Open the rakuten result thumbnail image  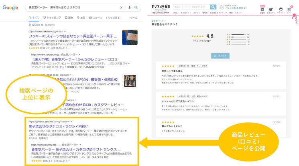[x=130, y=37]
